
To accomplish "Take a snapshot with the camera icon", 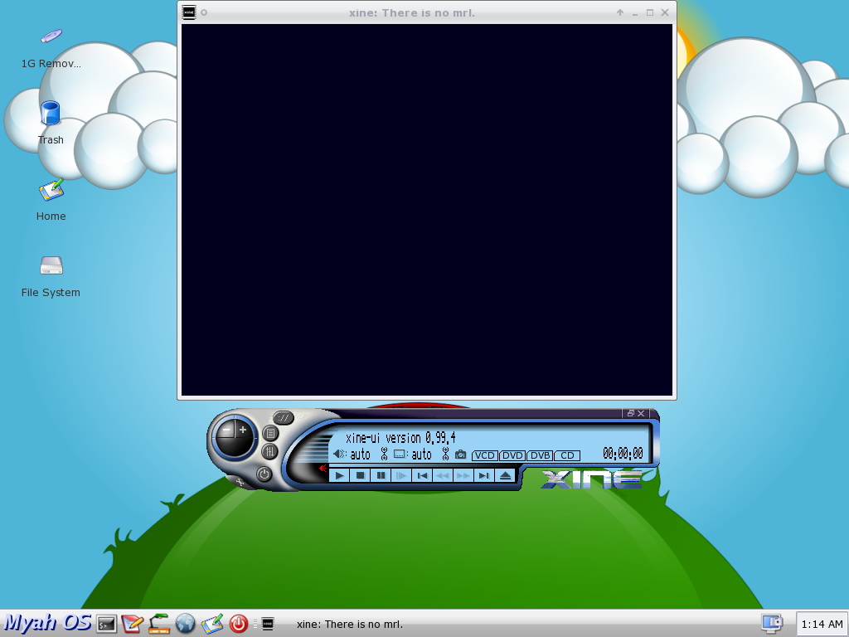I will (460, 455).
